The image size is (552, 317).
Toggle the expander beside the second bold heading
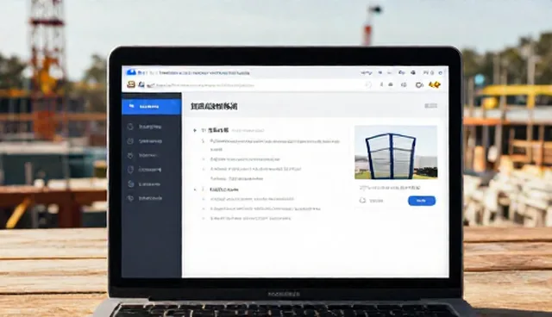pos(195,190)
